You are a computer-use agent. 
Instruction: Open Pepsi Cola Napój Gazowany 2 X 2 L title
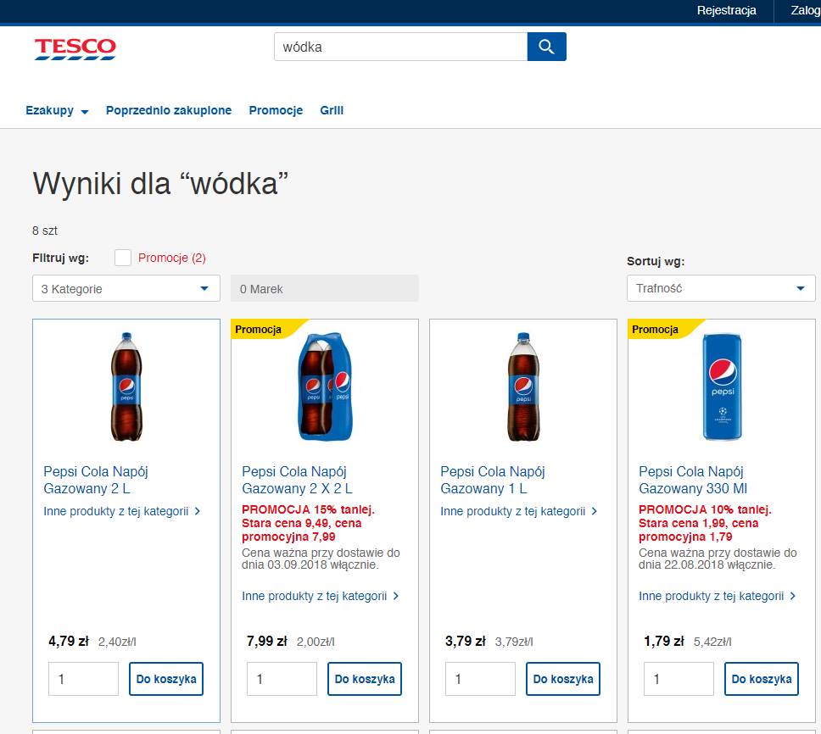[297, 480]
